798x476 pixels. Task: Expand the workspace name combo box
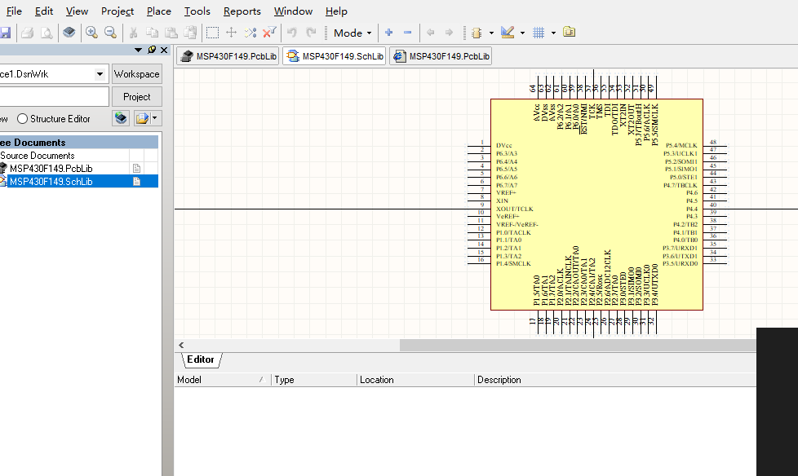100,74
